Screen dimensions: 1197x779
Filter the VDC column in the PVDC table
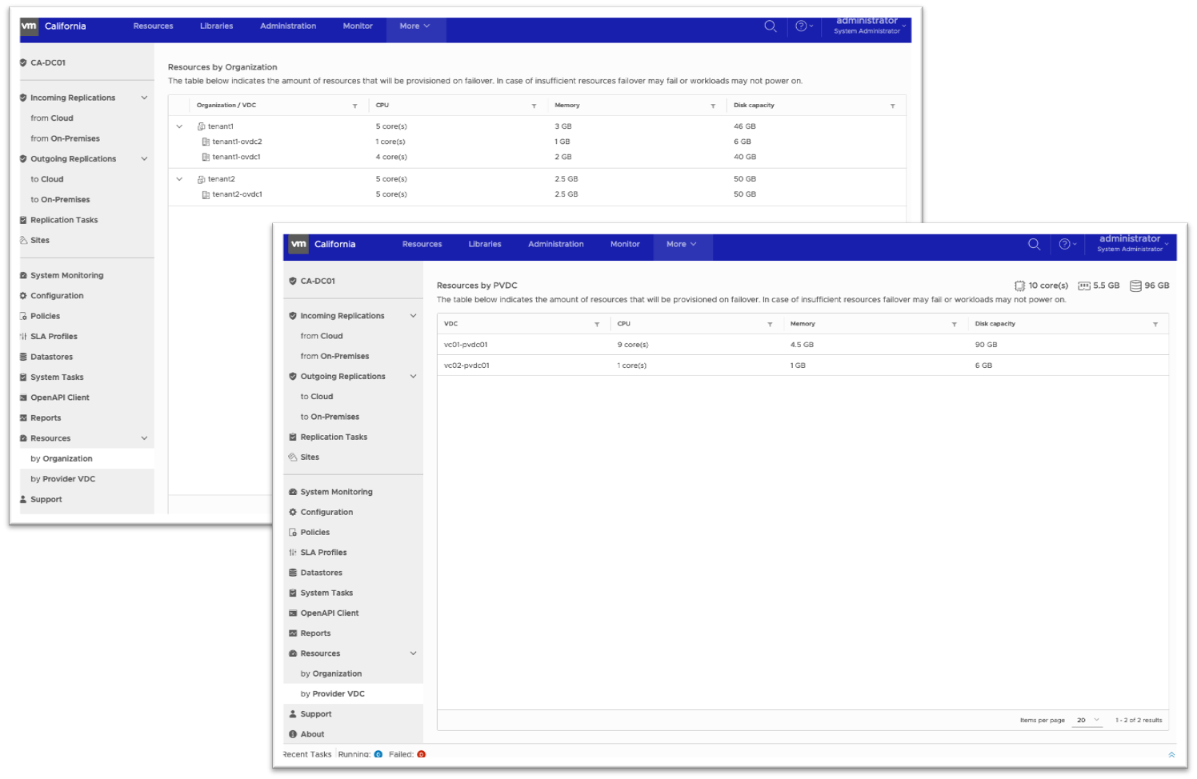[x=597, y=324]
